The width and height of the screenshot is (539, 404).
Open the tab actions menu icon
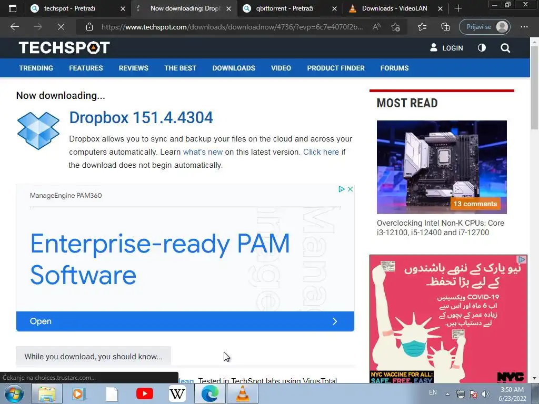(x=13, y=8)
